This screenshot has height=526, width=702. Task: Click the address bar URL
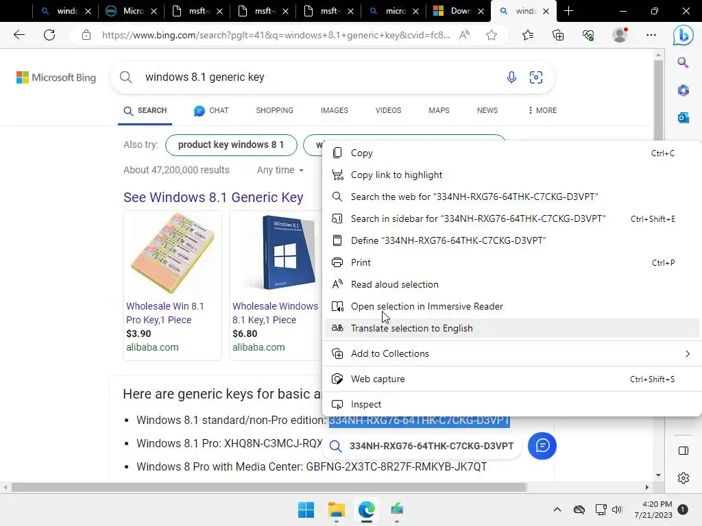coord(276,35)
